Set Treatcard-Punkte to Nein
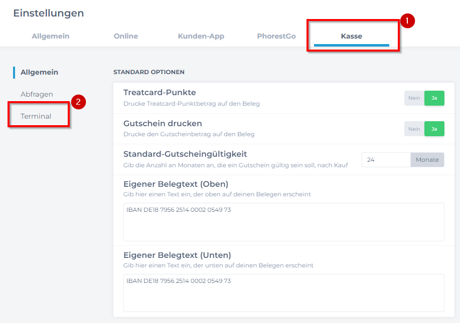This screenshot has height=323, width=460. (x=414, y=98)
